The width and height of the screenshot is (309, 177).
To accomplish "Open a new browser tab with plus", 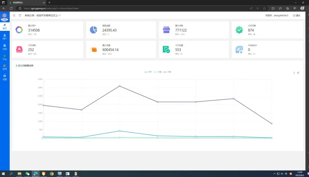I will point(49,3).
